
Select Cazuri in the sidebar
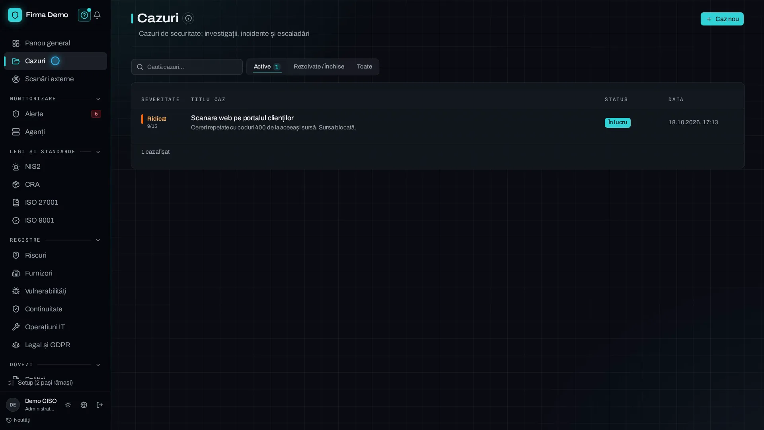55,61
